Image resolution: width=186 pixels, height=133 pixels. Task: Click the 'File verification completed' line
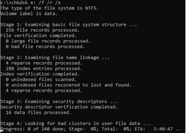[39, 36]
